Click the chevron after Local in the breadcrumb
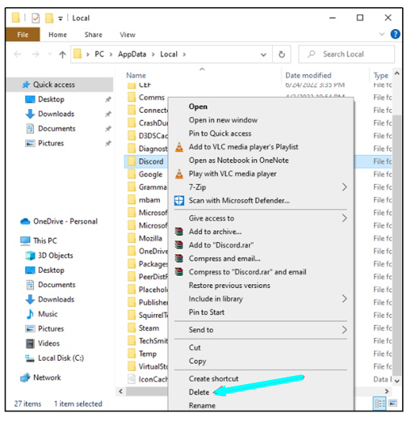 click(184, 55)
